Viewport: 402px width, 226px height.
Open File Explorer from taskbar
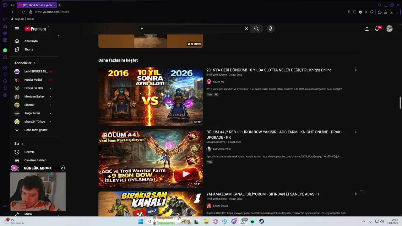(x=206, y=222)
